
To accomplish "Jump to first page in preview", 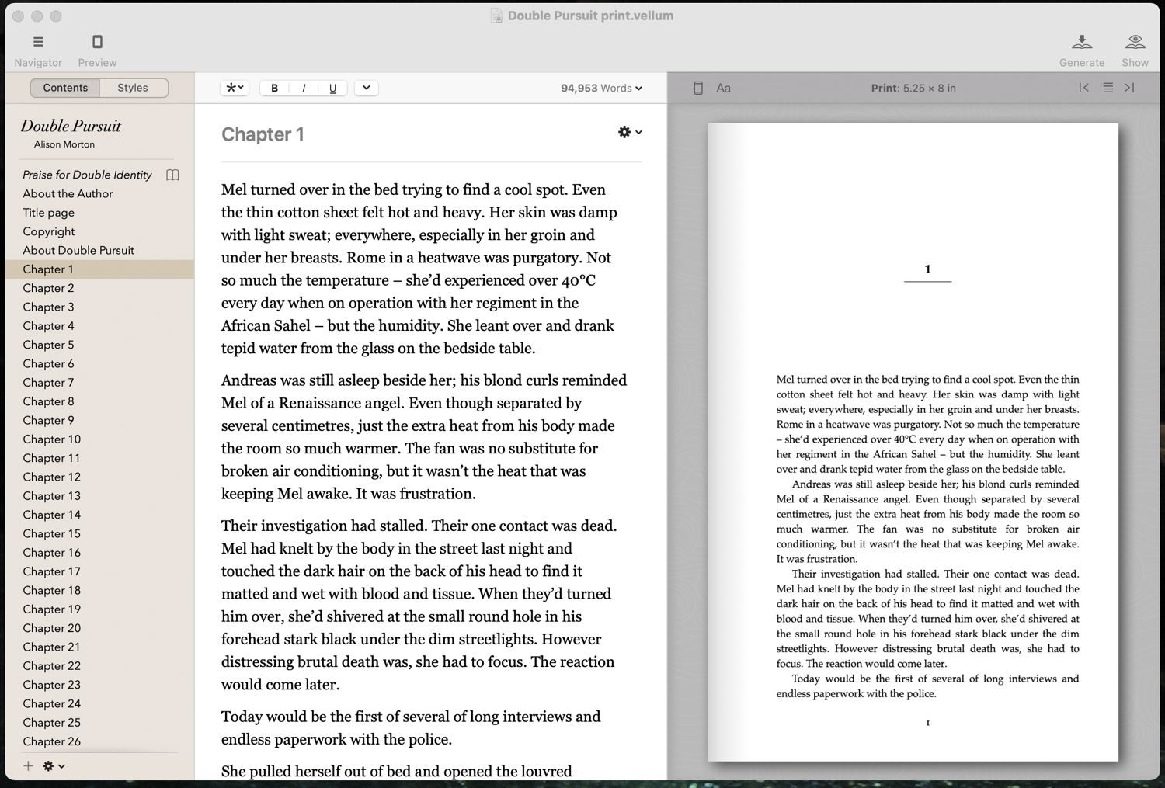I will pyautogui.click(x=1083, y=88).
